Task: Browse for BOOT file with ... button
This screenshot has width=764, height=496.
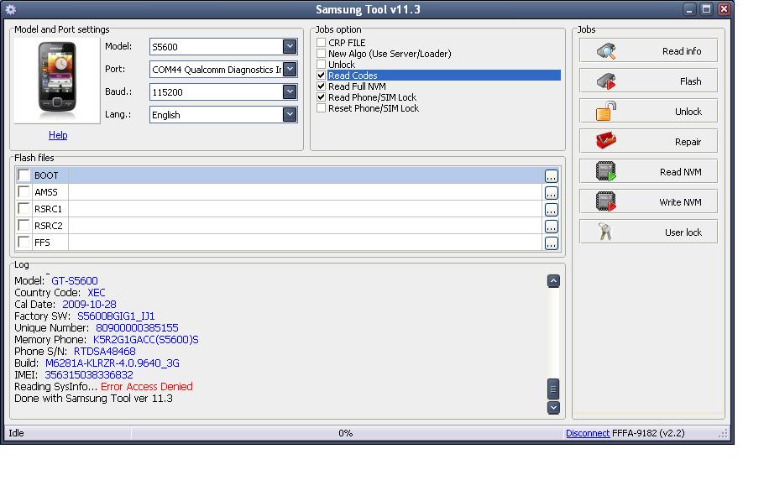Action: [x=551, y=176]
